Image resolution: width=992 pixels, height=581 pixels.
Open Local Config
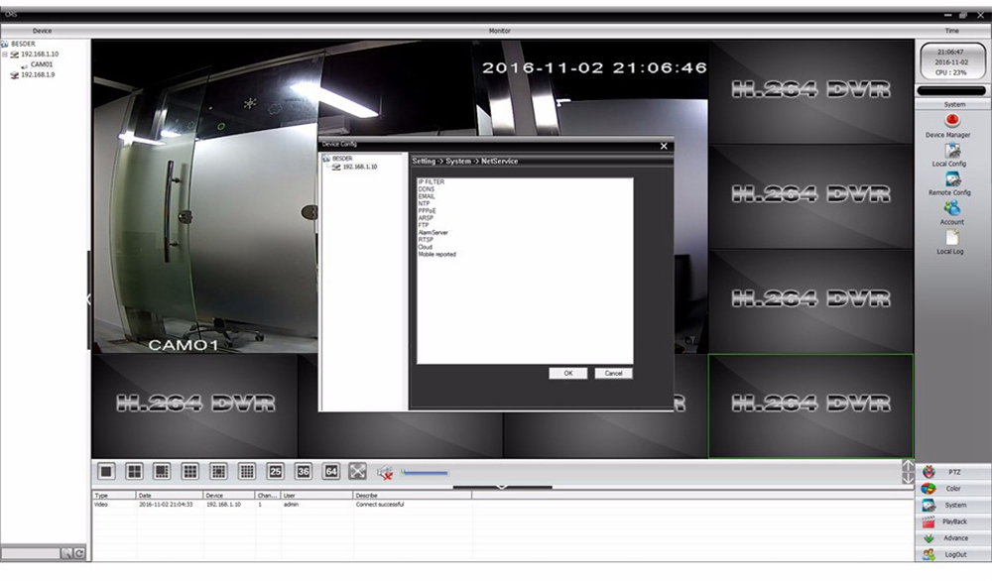point(951,155)
